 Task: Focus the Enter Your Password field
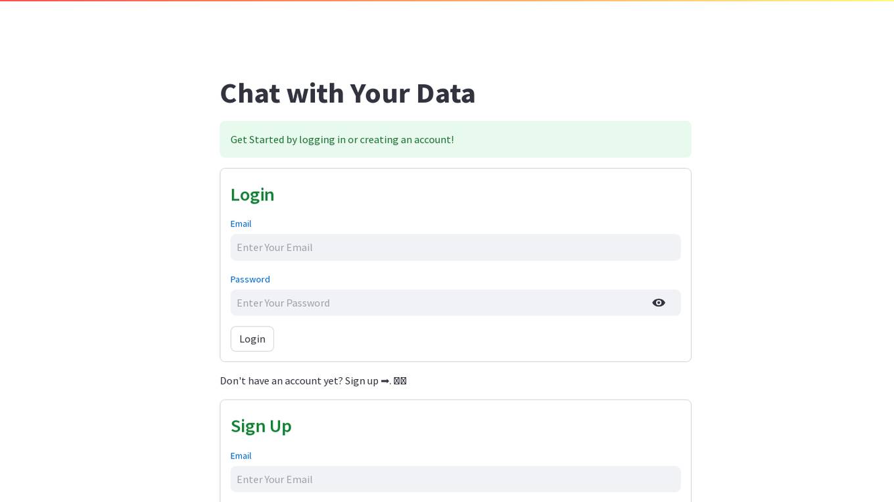[437, 303]
